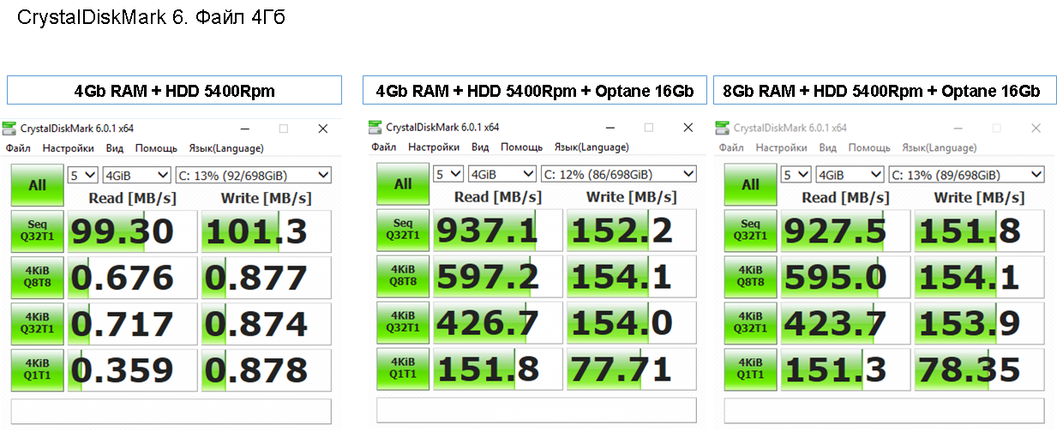Click the CrystalDiskMark app icon in middle window
Screen dimensions: 1057x431
tap(375, 127)
